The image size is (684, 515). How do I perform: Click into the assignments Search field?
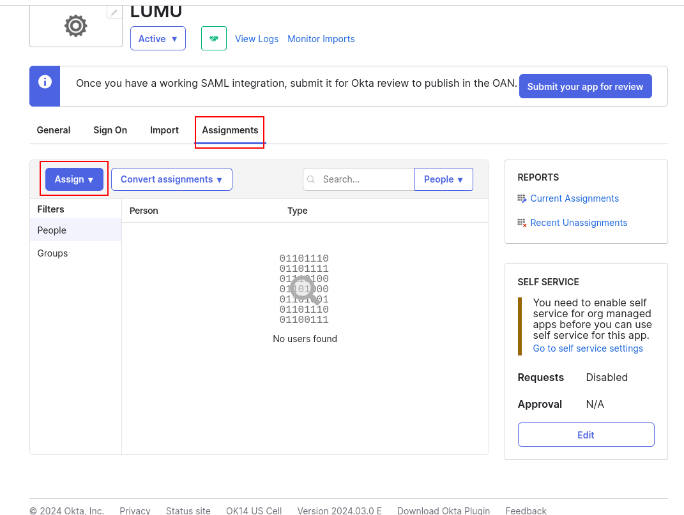pyautogui.click(x=365, y=179)
